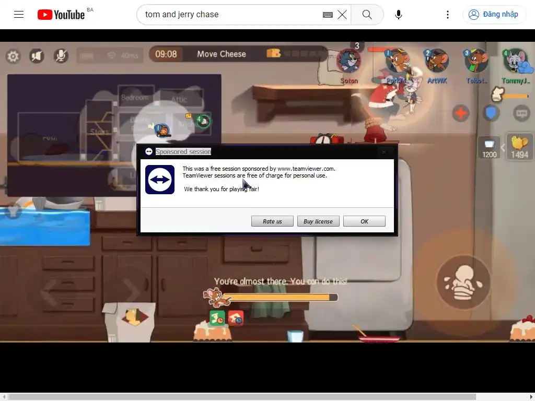Viewport: 535px width, 401px height.
Task: Toggle the game speaker mute icon
Action: coord(37,55)
